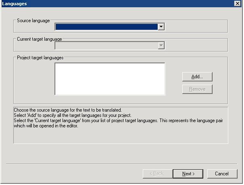Click inside the Project target languages list
This screenshot has height=185, width=244.
(110, 79)
